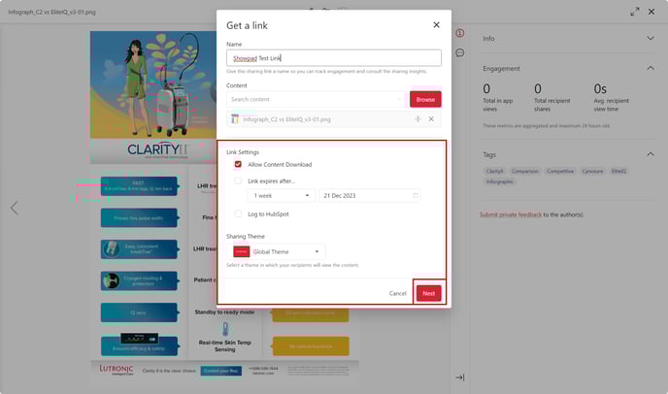Viewport: 668px width, 394px height.
Task: Tick the Log to HubSpot checkbox
Action: tap(239, 214)
